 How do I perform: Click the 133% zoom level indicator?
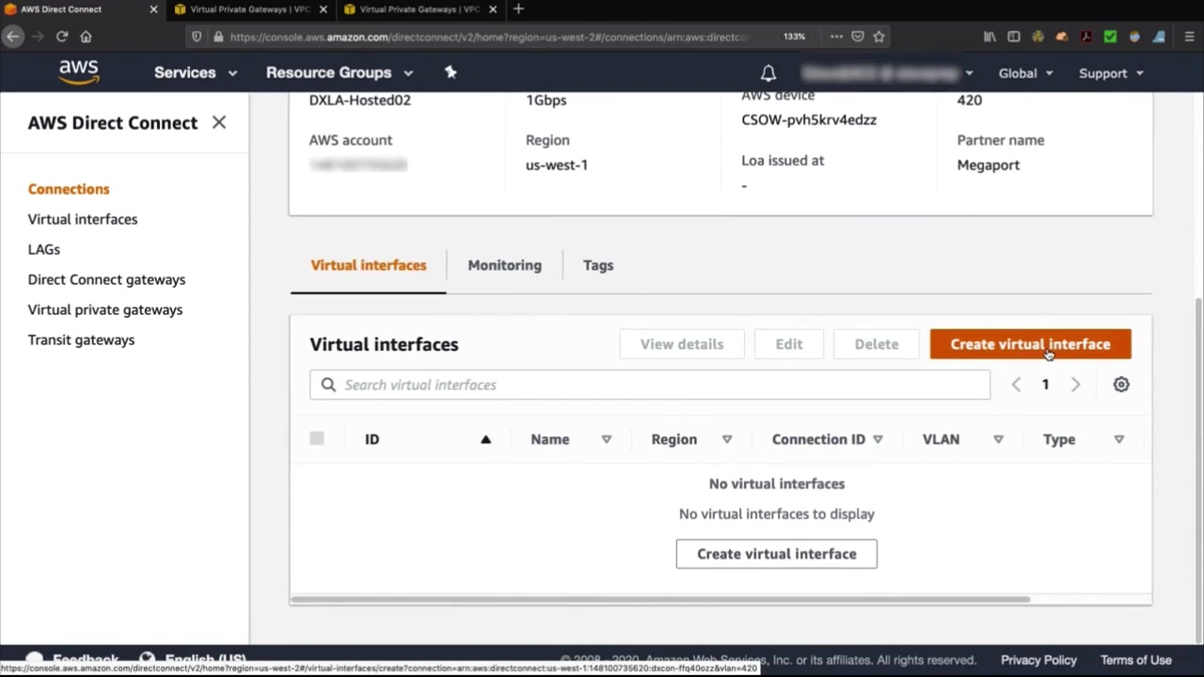[x=795, y=37]
